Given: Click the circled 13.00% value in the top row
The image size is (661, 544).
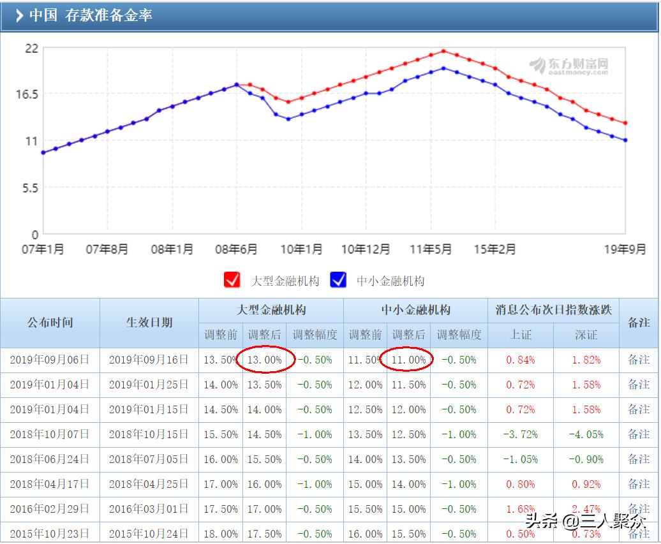Looking at the screenshot, I should click(x=266, y=360).
